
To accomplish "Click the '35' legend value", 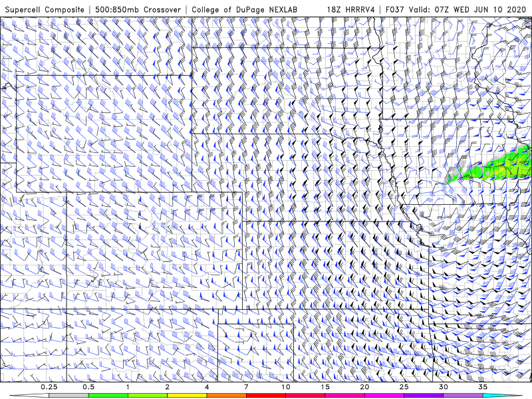I will (x=483, y=387).
